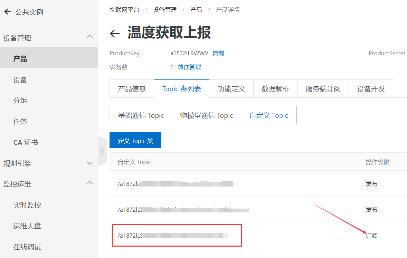The height and width of the screenshot is (258, 407).
Task: Open the 基础通信 Topic tab
Action: pyautogui.click(x=141, y=115)
